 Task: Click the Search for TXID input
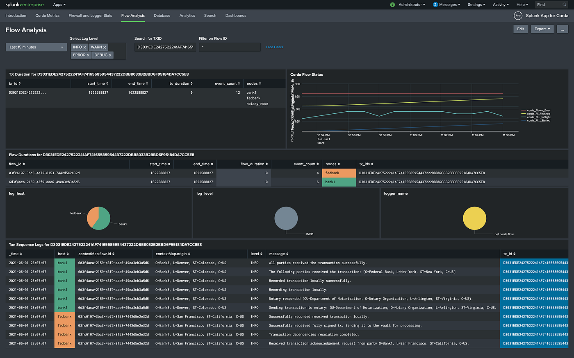165,47
